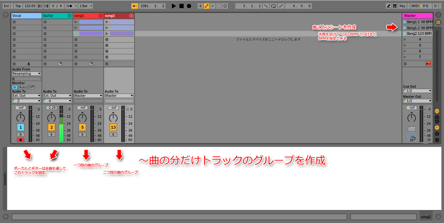Click the Tap tempo button
Viewport: 444px width, 223px height.
pyautogui.click(x=18, y=6)
